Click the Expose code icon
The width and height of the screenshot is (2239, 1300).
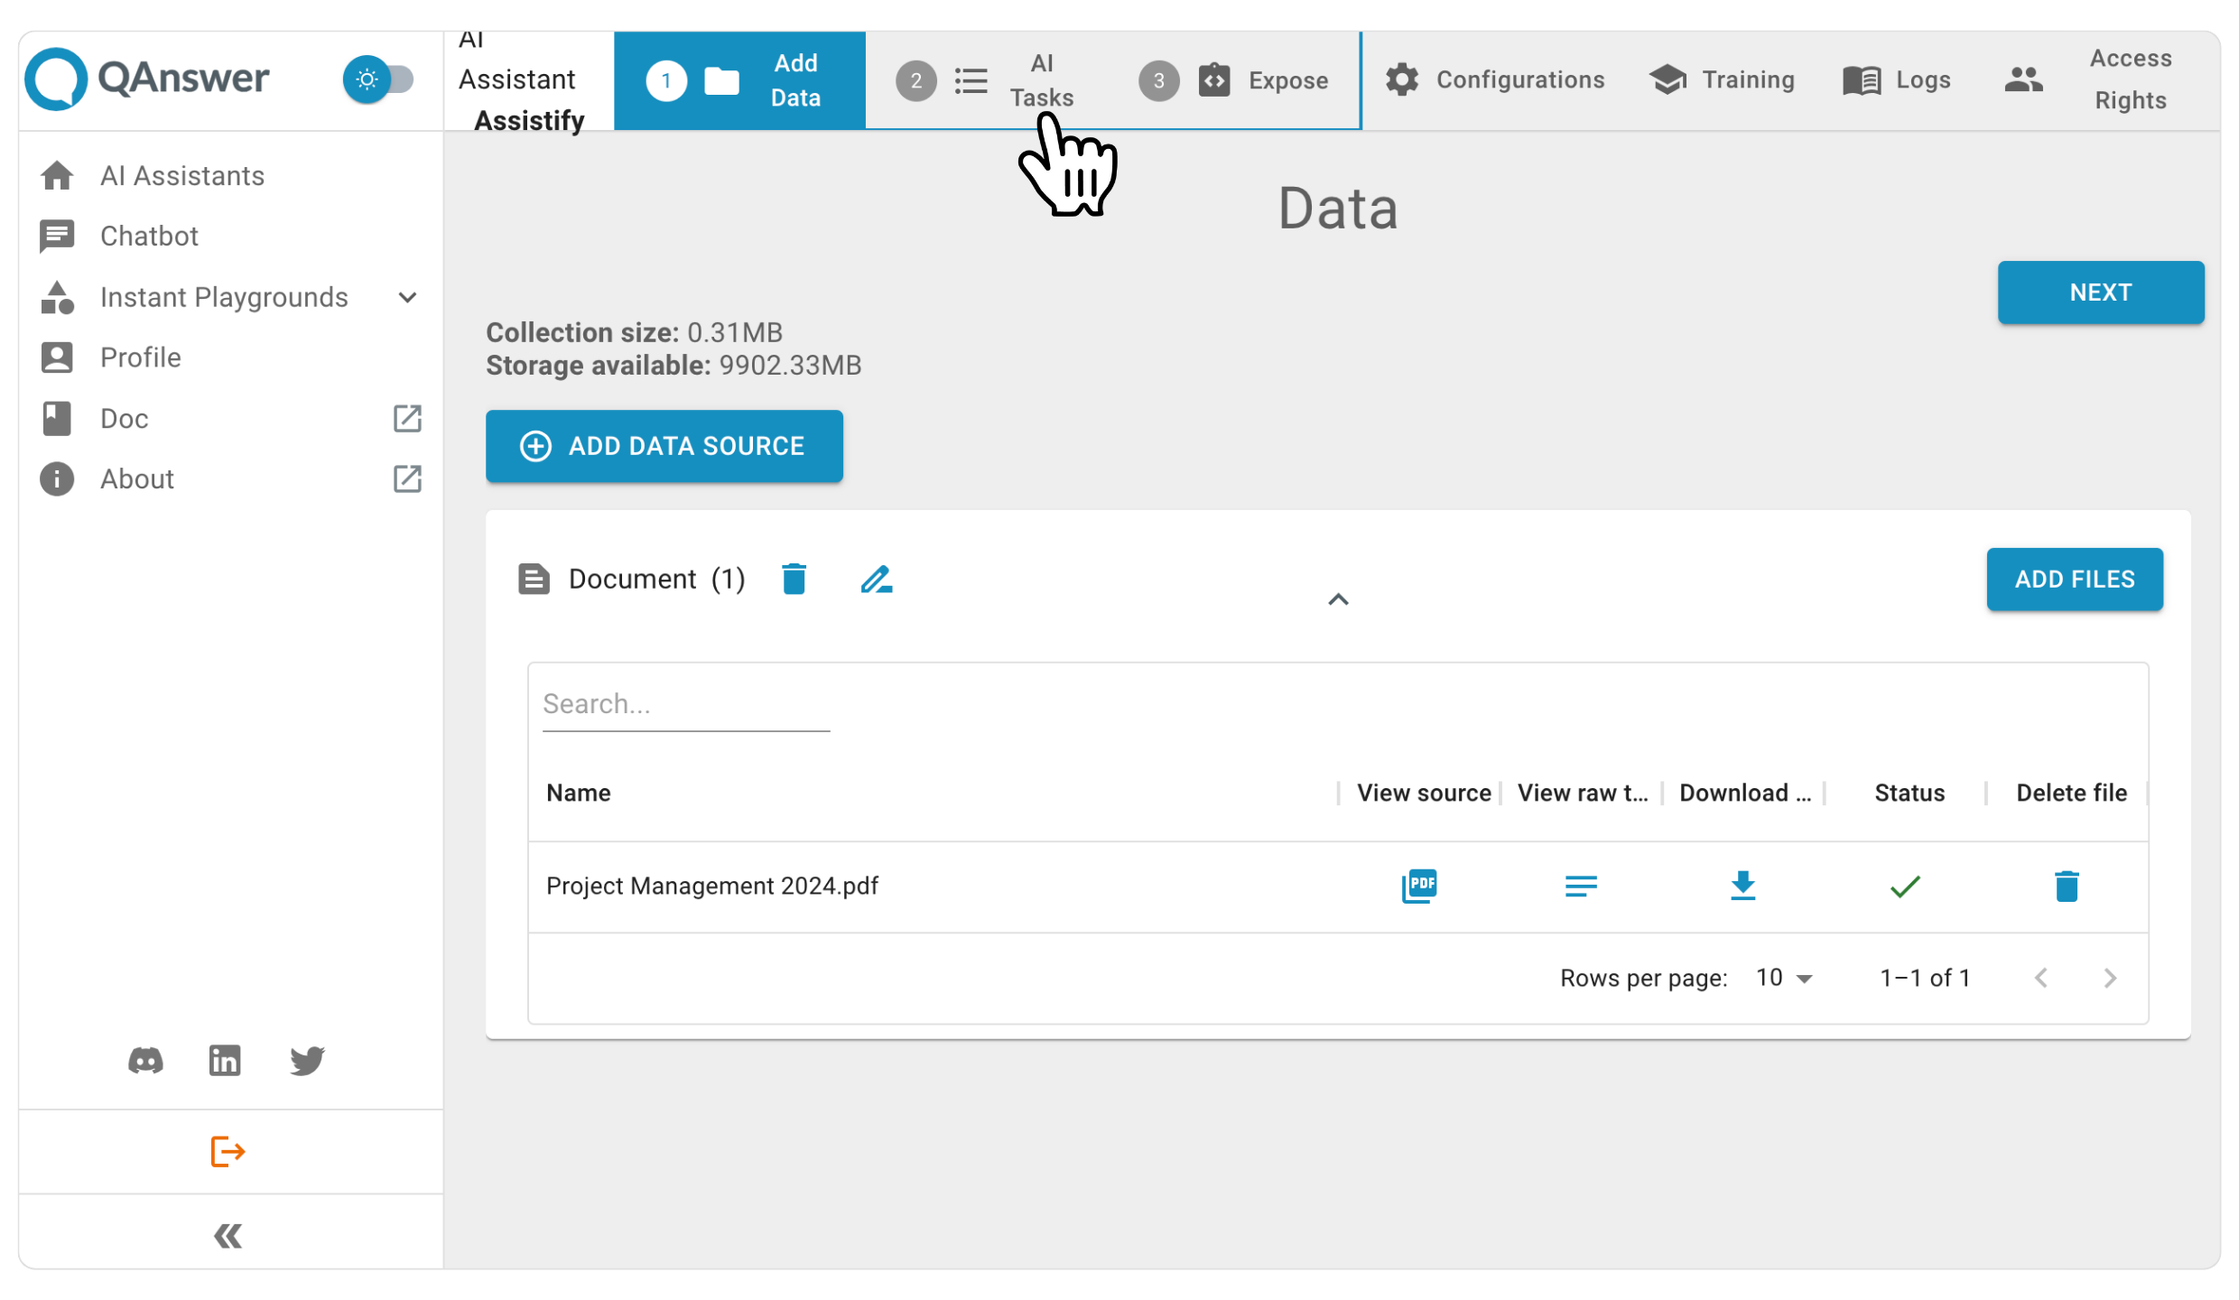[x=1213, y=80]
